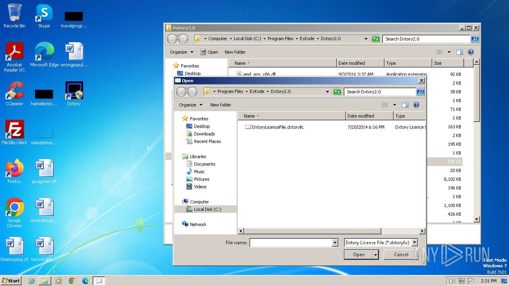Click Organize menu in the Open dialog
This screenshot has width=509, height=286.
click(x=191, y=105)
